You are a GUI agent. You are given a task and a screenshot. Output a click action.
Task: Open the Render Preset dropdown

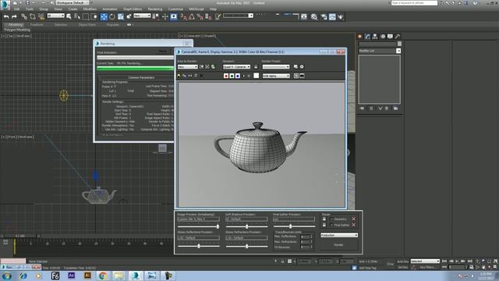point(276,66)
